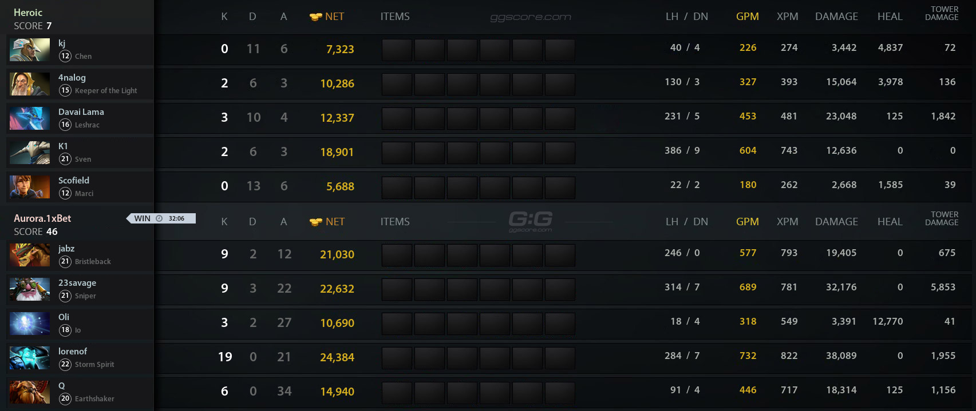The height and width of the screenshot is (411, 976).
Task: Click Sven hero portrait icon
Action: (x=30, y=153)
